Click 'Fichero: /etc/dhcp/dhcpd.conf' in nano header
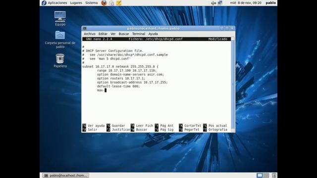Image resolution: width=317 pixels, height=178 pixels. [x=156, y=39]
